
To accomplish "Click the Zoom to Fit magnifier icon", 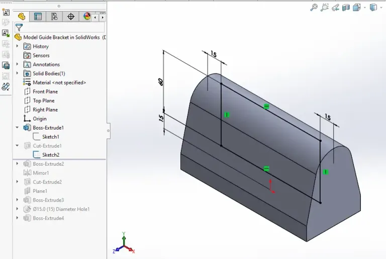I will tap(314, 8).
